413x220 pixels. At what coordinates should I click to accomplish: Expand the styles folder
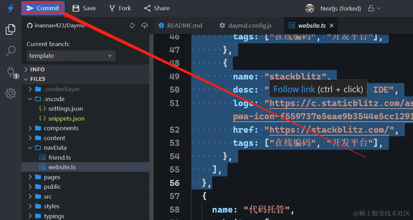coord(85,206)
